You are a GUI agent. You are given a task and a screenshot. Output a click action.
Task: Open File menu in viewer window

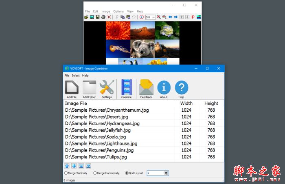point(88,11)
